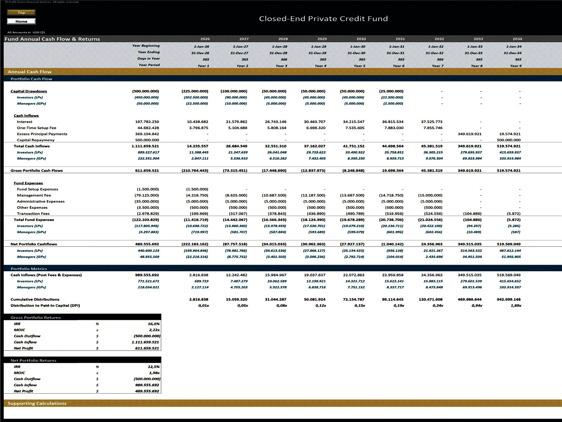Select the Gross Portfolio Returns panel header
This screenshot has height=422, width=562.
point(36,317)
